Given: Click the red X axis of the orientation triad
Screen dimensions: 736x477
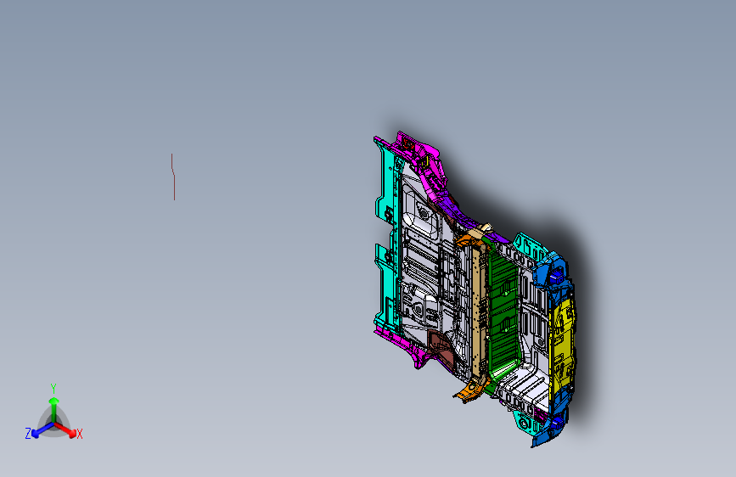Looking at the screenshot, I should 66,429.
